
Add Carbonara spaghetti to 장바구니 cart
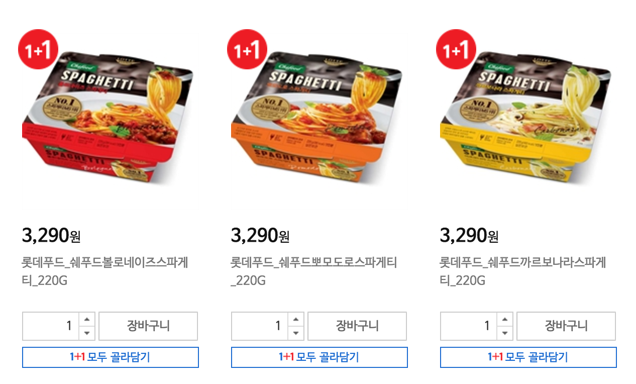[x=566, y=326]
